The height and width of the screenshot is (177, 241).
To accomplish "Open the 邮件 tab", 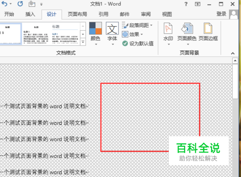I will pos(125,14).
